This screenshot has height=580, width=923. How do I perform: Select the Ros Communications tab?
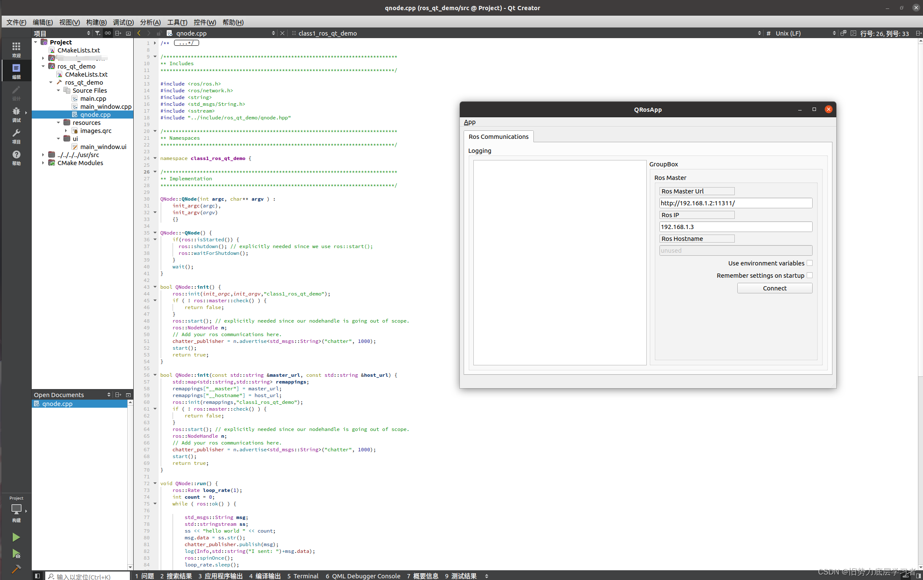[498, 136]
